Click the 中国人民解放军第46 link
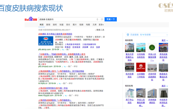Screen dimensions: 173x109 click(x=141, y=103)
